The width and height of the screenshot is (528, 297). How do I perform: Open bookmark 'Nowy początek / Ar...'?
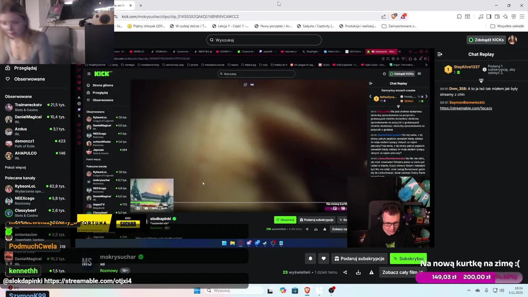pos(273,26)
